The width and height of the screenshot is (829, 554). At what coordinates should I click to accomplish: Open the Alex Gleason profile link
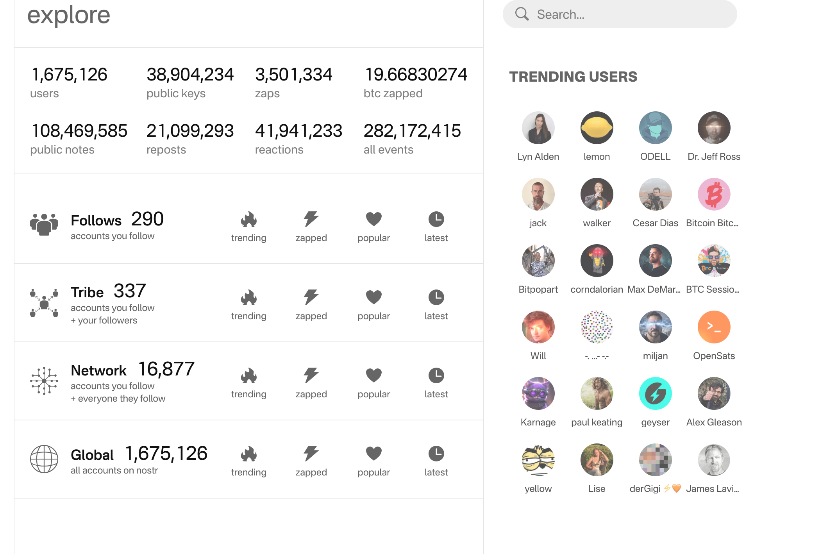click(714, 422)
